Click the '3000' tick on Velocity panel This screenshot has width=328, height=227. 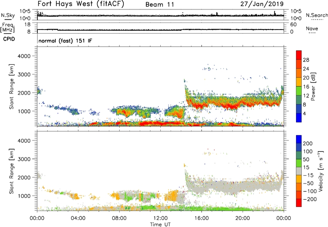pyautogui.click(x=24, y=159)
